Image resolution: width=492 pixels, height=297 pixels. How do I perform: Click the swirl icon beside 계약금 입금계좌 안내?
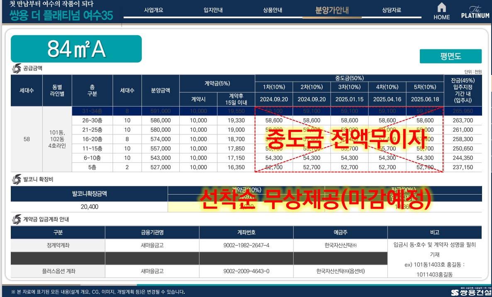[x=16, y=219]
